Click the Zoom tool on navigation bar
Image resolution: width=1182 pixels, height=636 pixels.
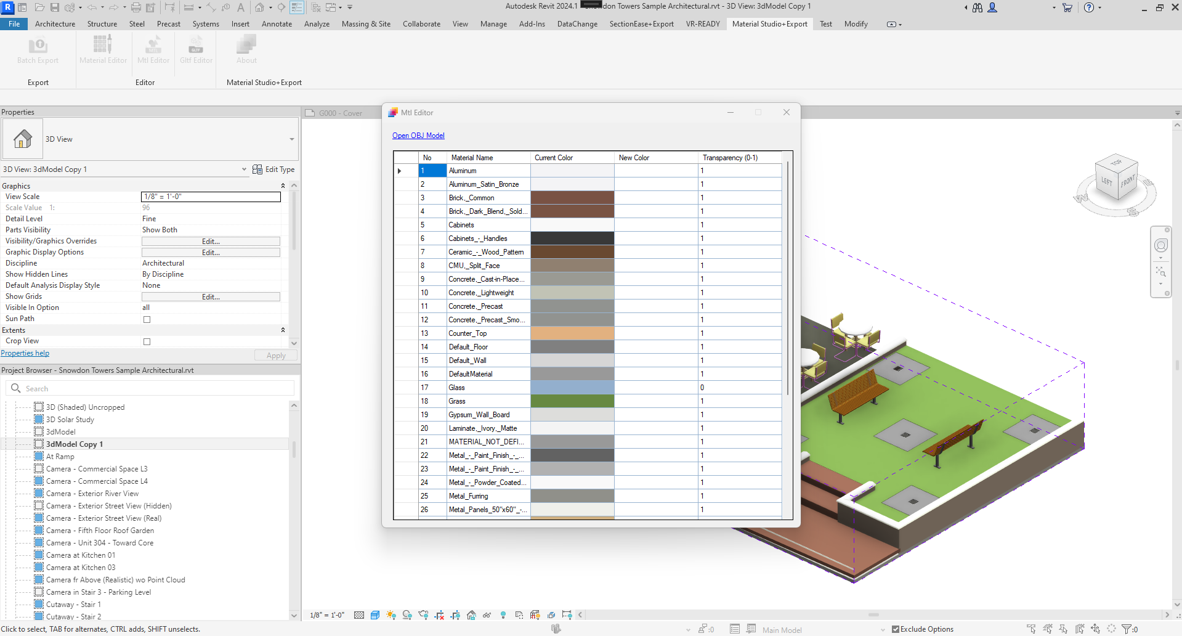click(1160, 272)
